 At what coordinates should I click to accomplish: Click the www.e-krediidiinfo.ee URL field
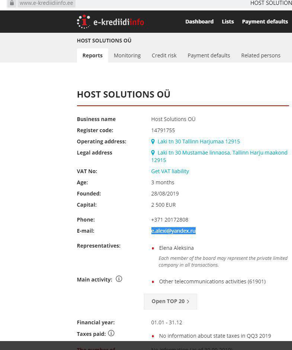(46, 3)
